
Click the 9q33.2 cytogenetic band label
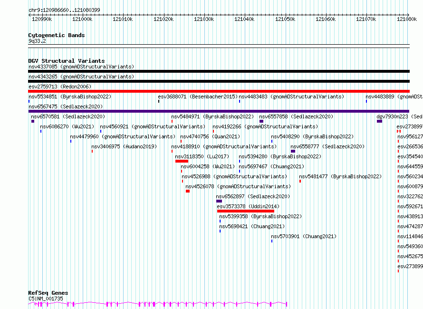tap(37, 41)
